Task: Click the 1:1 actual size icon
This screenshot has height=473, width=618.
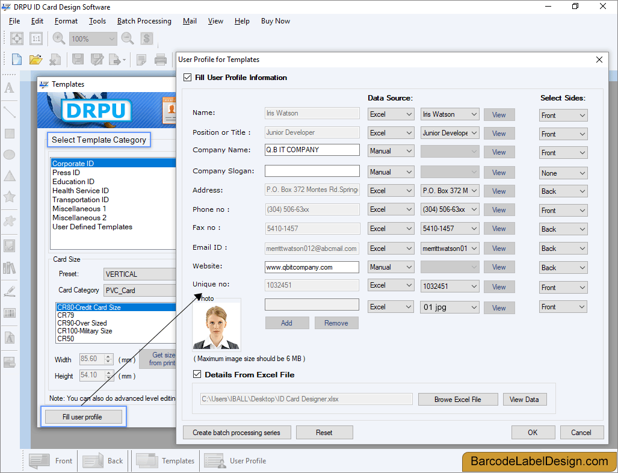Action: (x=36, y=39)
